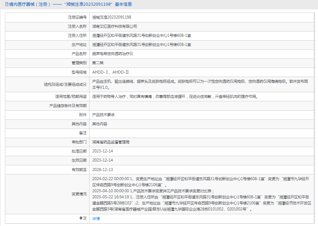Click the 2025-04-10 change record entry
318x226 pixels.
[153, 191]
